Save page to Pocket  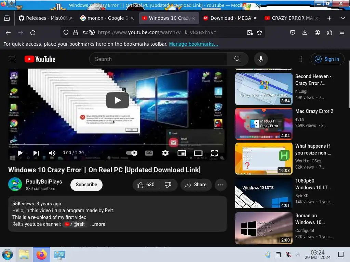click(x=293, y=32)
